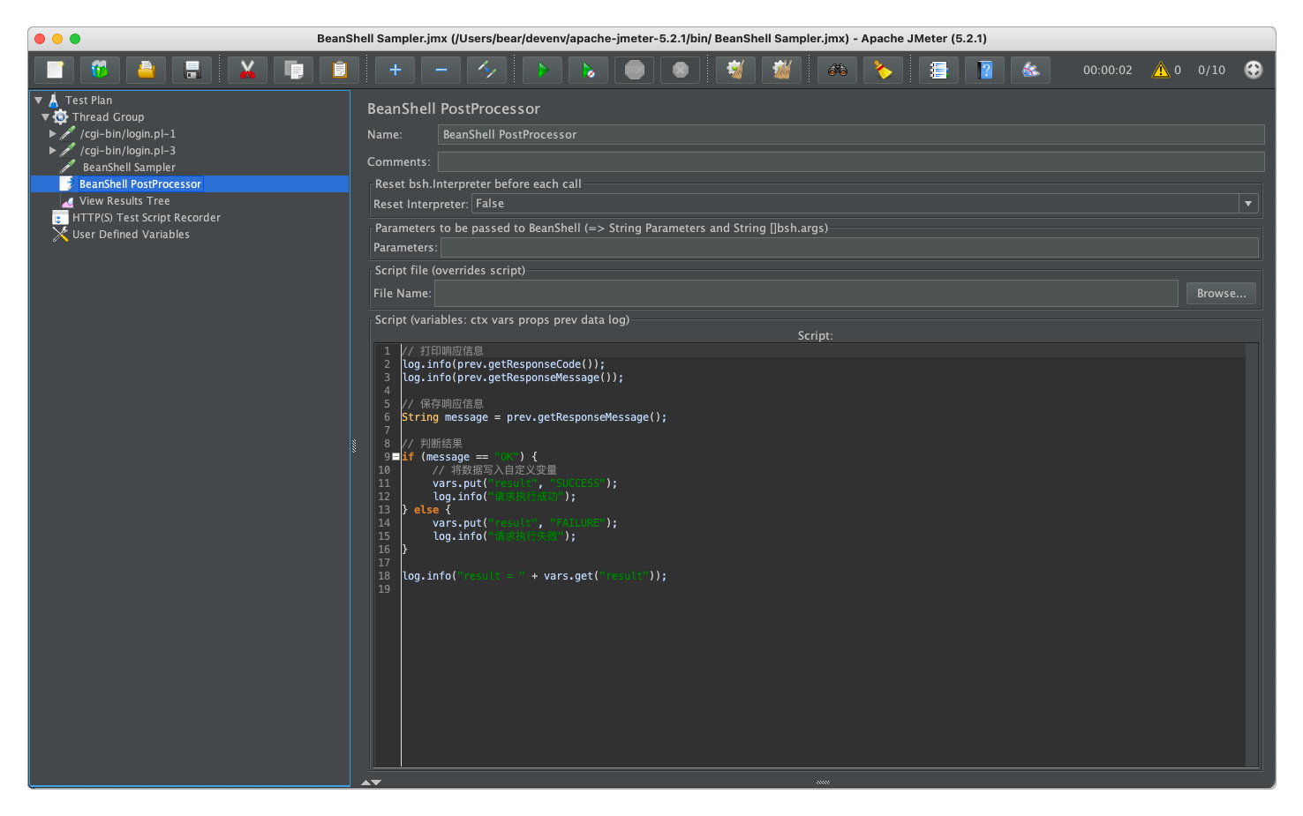
Task: Click the macOS green zoom window button
Action: click(x=75, y=39)
